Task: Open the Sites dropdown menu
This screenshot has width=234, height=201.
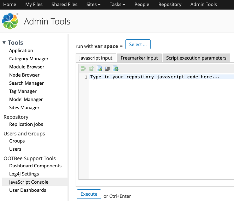Action: click(x=93, y=5)
